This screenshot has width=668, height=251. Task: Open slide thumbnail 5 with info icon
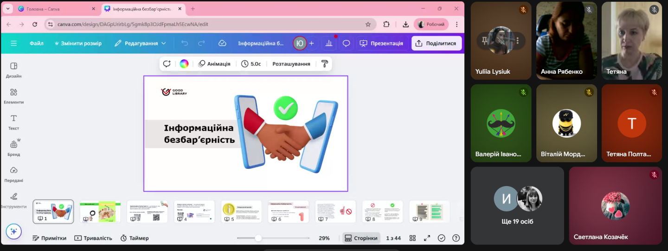click(x=241, y=212)
